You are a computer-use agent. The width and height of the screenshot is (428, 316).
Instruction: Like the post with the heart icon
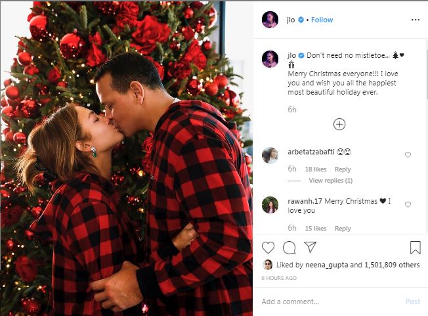268,248
